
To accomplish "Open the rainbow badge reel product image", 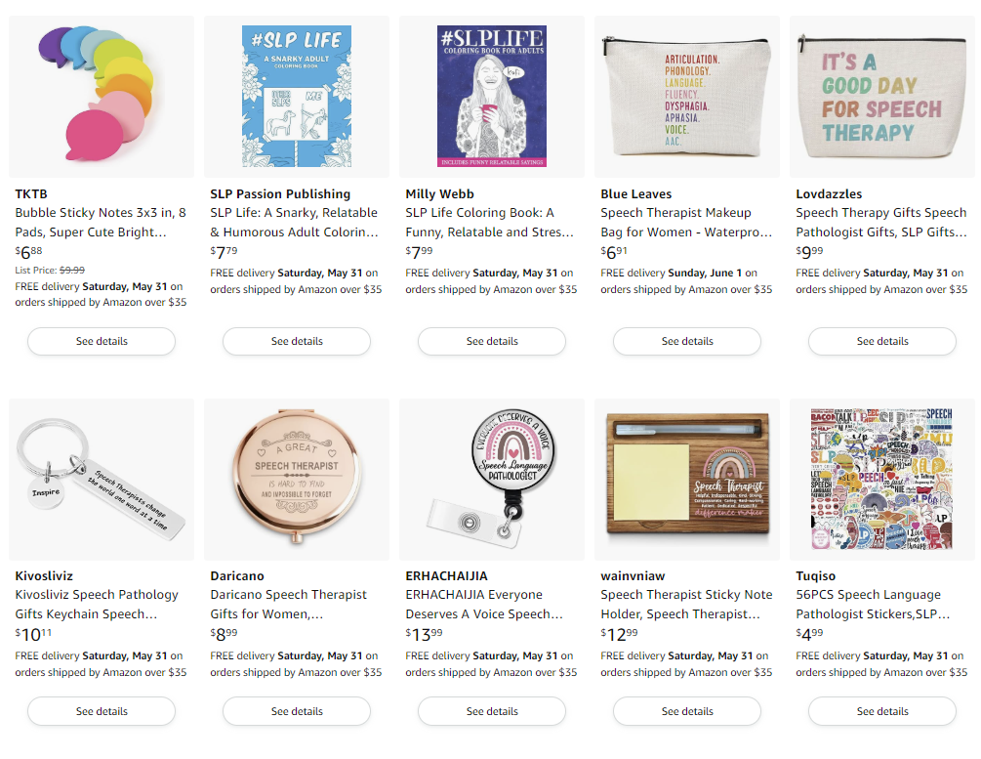I will tap(492, 479).
